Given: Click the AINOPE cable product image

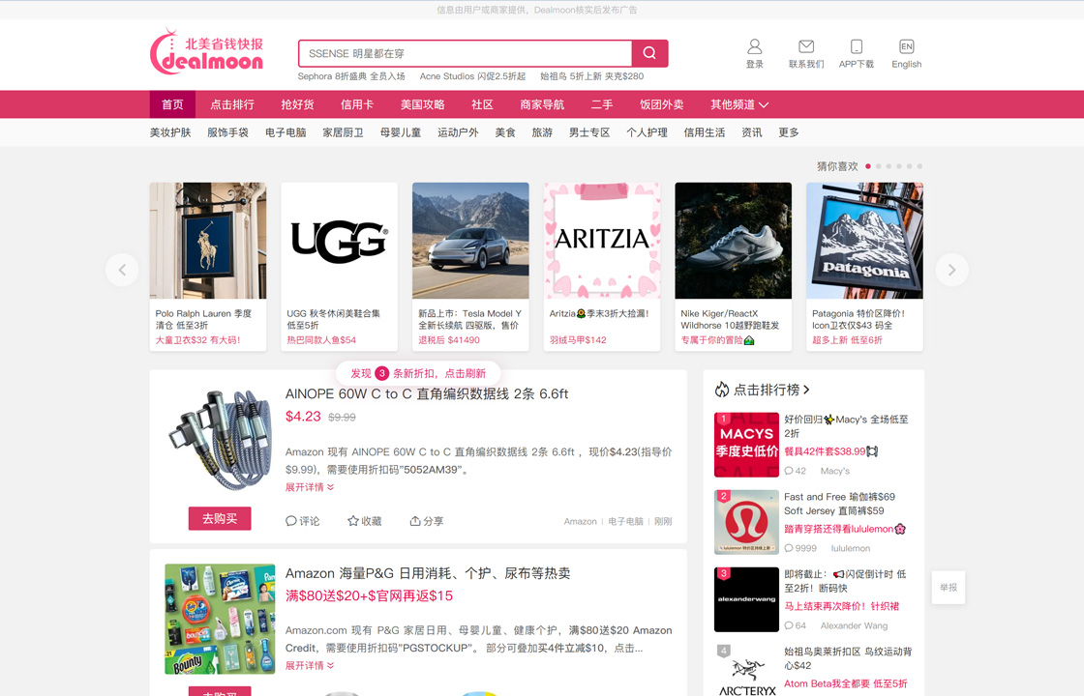Looking at the screenshot, I should point(220,441).
